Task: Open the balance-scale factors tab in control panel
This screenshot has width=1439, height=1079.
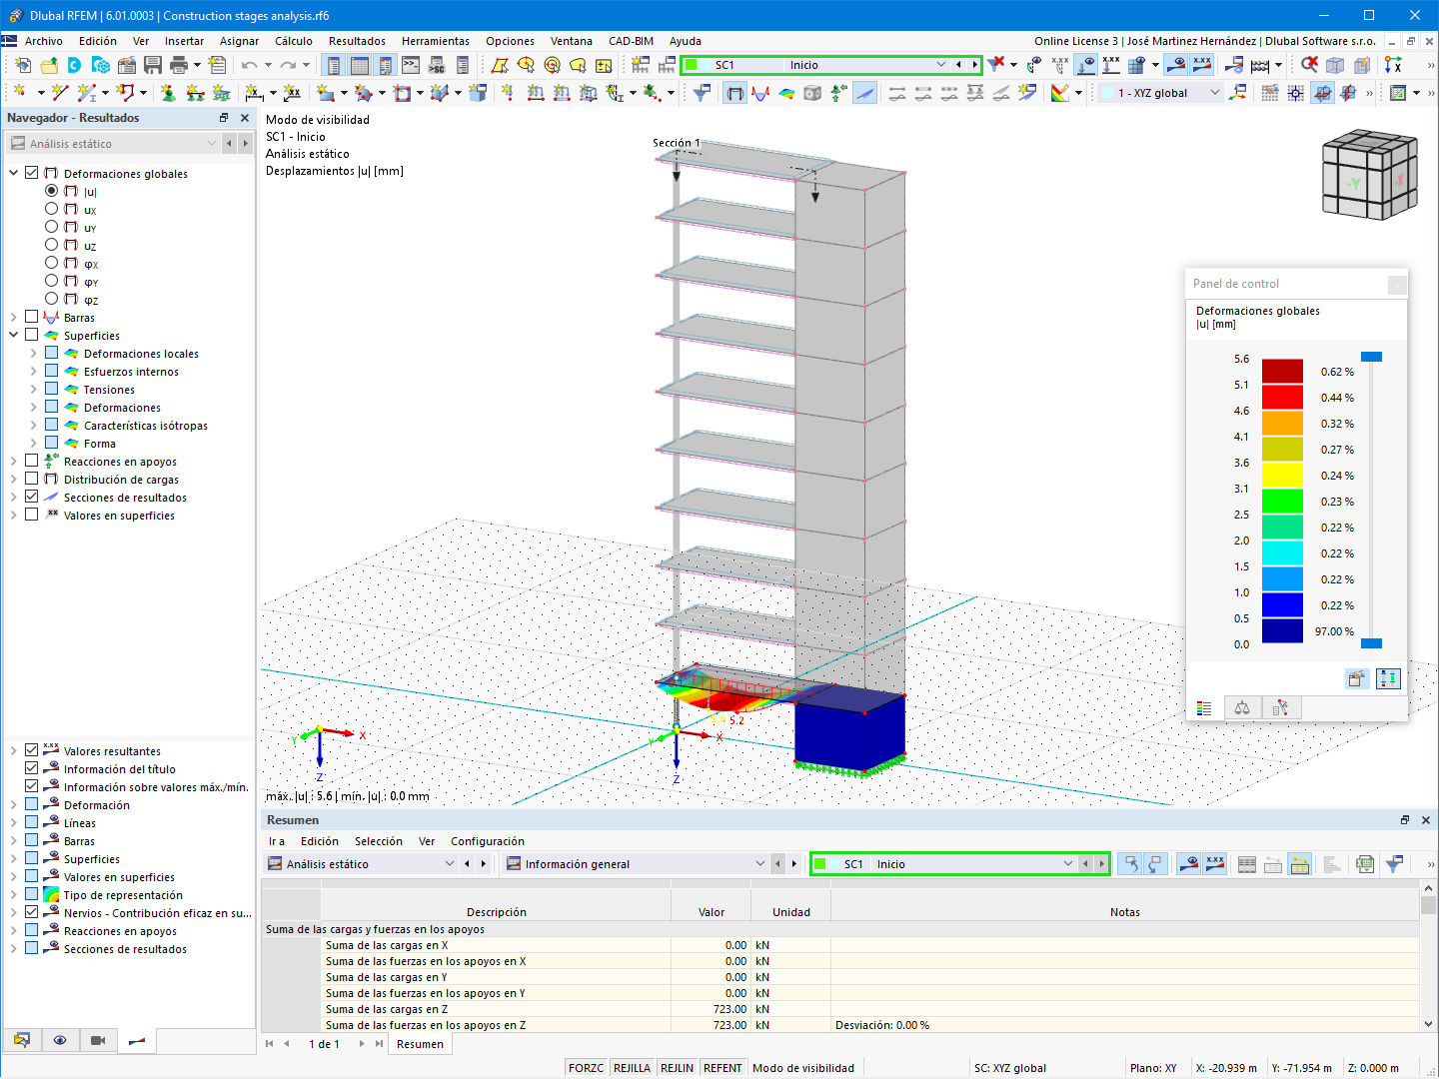Action: [x=1242, y=708]
